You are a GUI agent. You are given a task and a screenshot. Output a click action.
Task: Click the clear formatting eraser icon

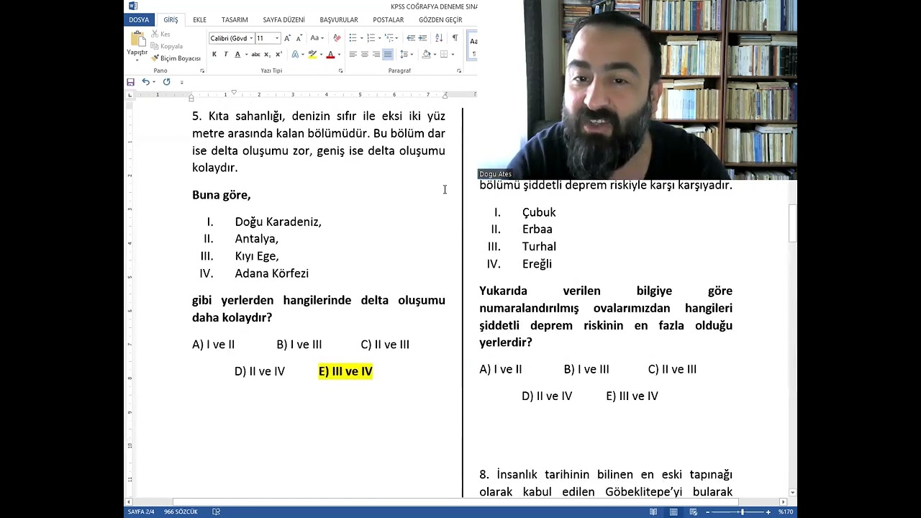tap(337, 38)
